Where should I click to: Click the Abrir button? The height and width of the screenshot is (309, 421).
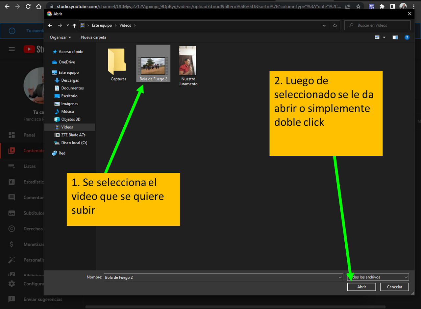coord(361,287)
